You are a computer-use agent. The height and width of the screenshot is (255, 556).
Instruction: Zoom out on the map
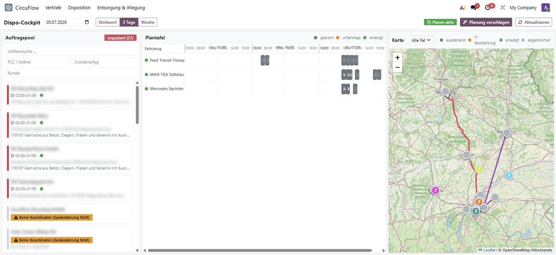point(397,67)
